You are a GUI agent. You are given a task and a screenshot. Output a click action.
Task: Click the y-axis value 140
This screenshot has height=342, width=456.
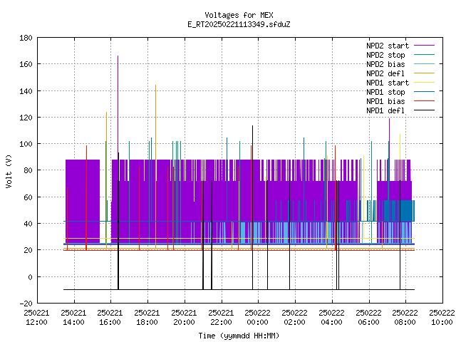coord(26,91)
